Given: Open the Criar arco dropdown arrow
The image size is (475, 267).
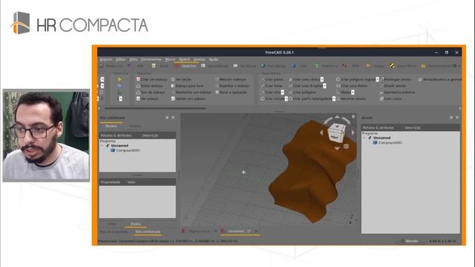Looking at the screenshot, I should pyautogui.click(x=282, y=92).
